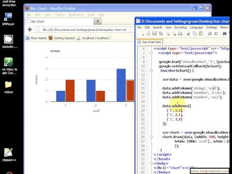Click page identity icon beside Firefox URL

coord(38,29)
